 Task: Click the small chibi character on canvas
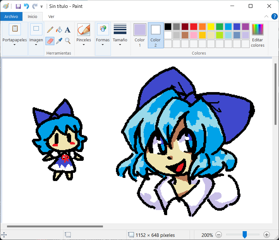60,140
